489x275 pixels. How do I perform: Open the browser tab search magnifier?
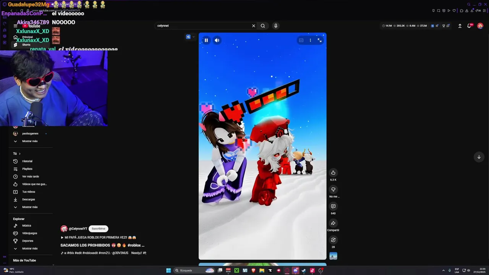[x=469, y=5]
